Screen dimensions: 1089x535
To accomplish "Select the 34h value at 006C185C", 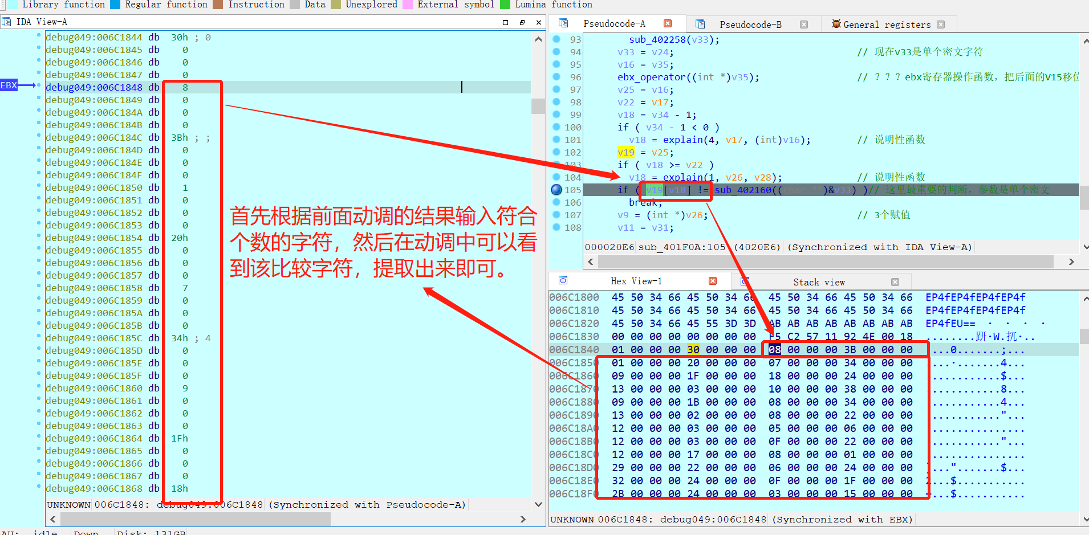I will point(180,338).
